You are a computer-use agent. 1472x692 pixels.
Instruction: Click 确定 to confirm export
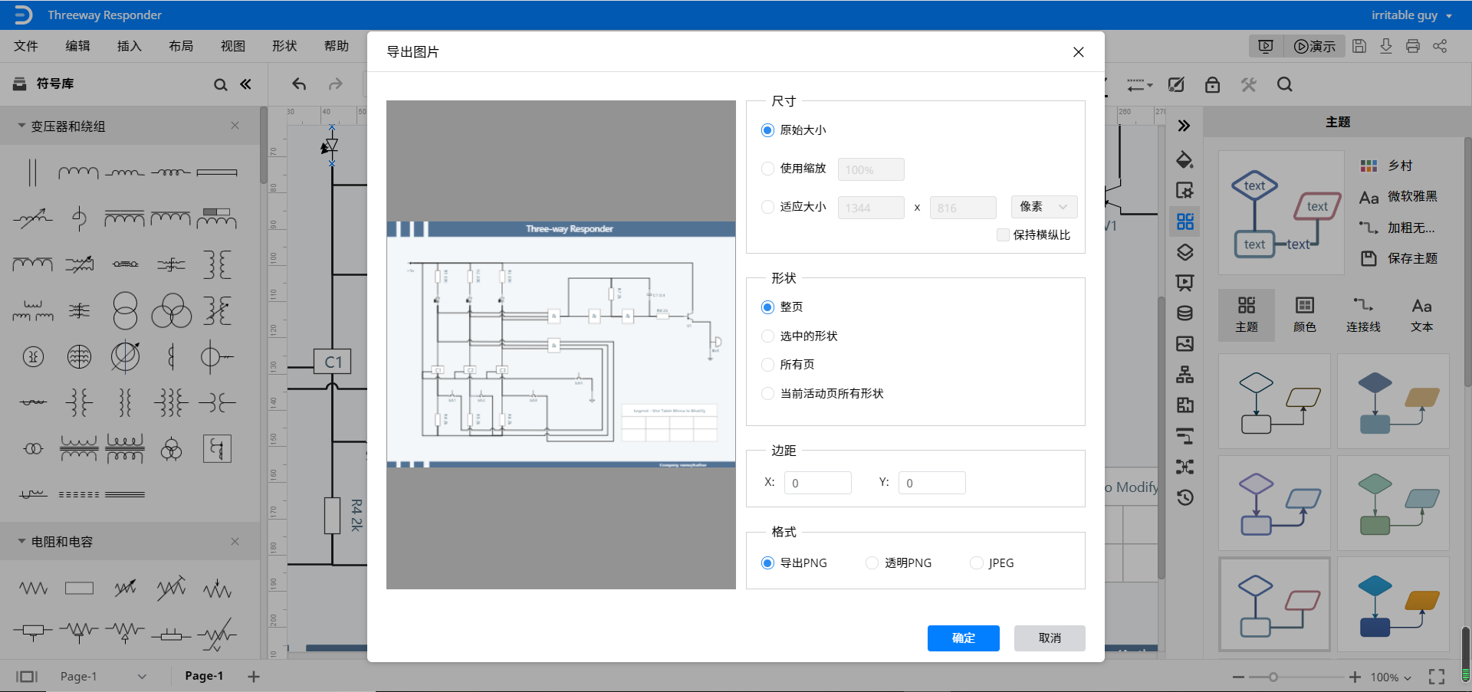tap(964, 638)
